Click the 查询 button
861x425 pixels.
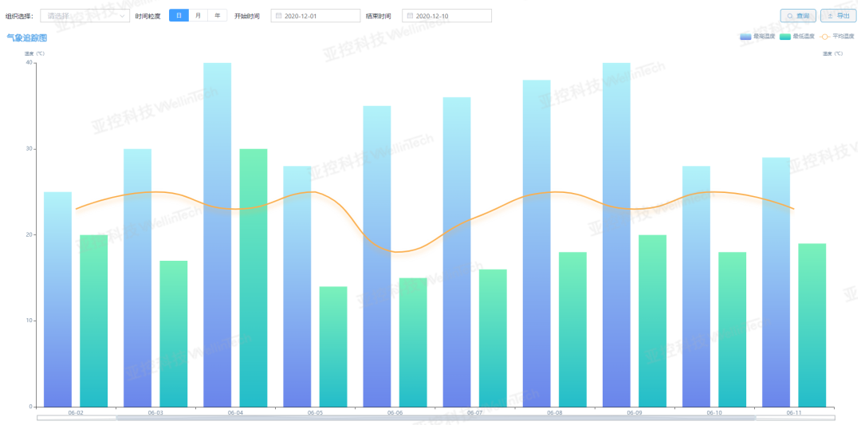tap(798, 16)
